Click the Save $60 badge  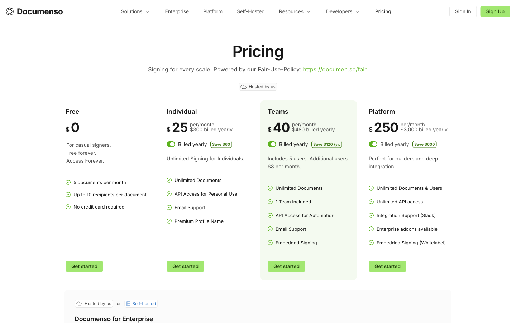tap(221, 144)
